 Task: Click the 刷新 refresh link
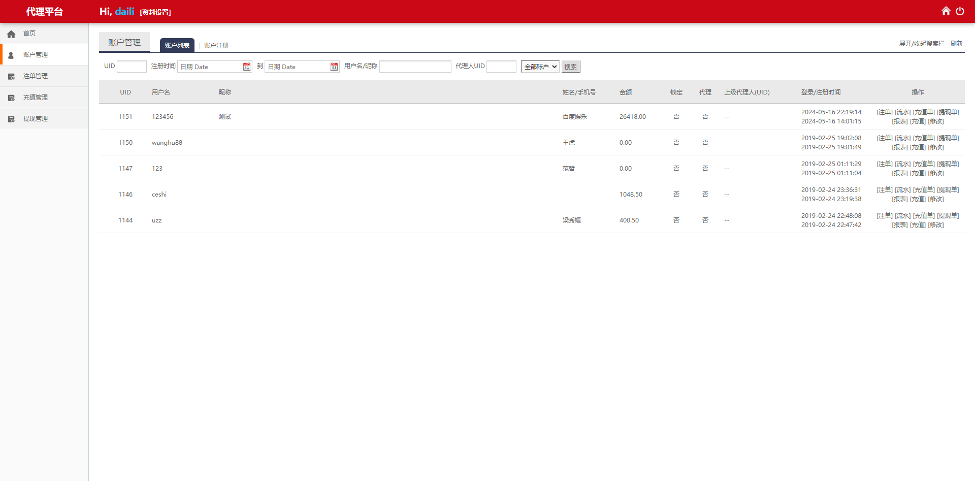957,44
